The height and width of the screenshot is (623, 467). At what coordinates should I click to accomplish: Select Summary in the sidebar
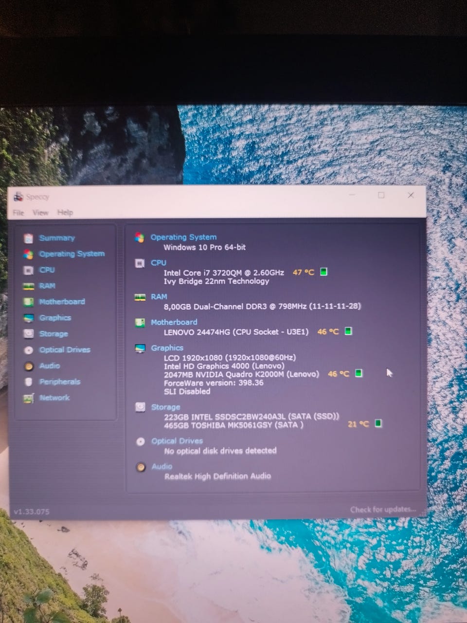pyautogui.click(x=57, y=238)
